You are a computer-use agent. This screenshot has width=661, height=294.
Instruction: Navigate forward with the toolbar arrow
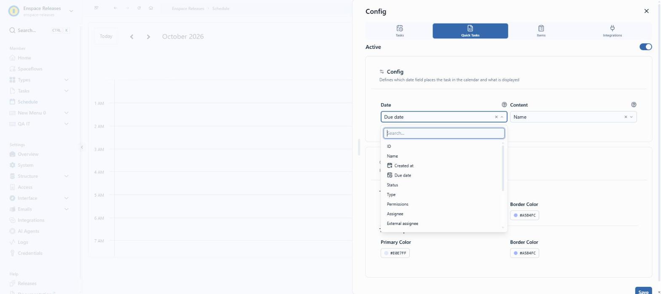127,8
